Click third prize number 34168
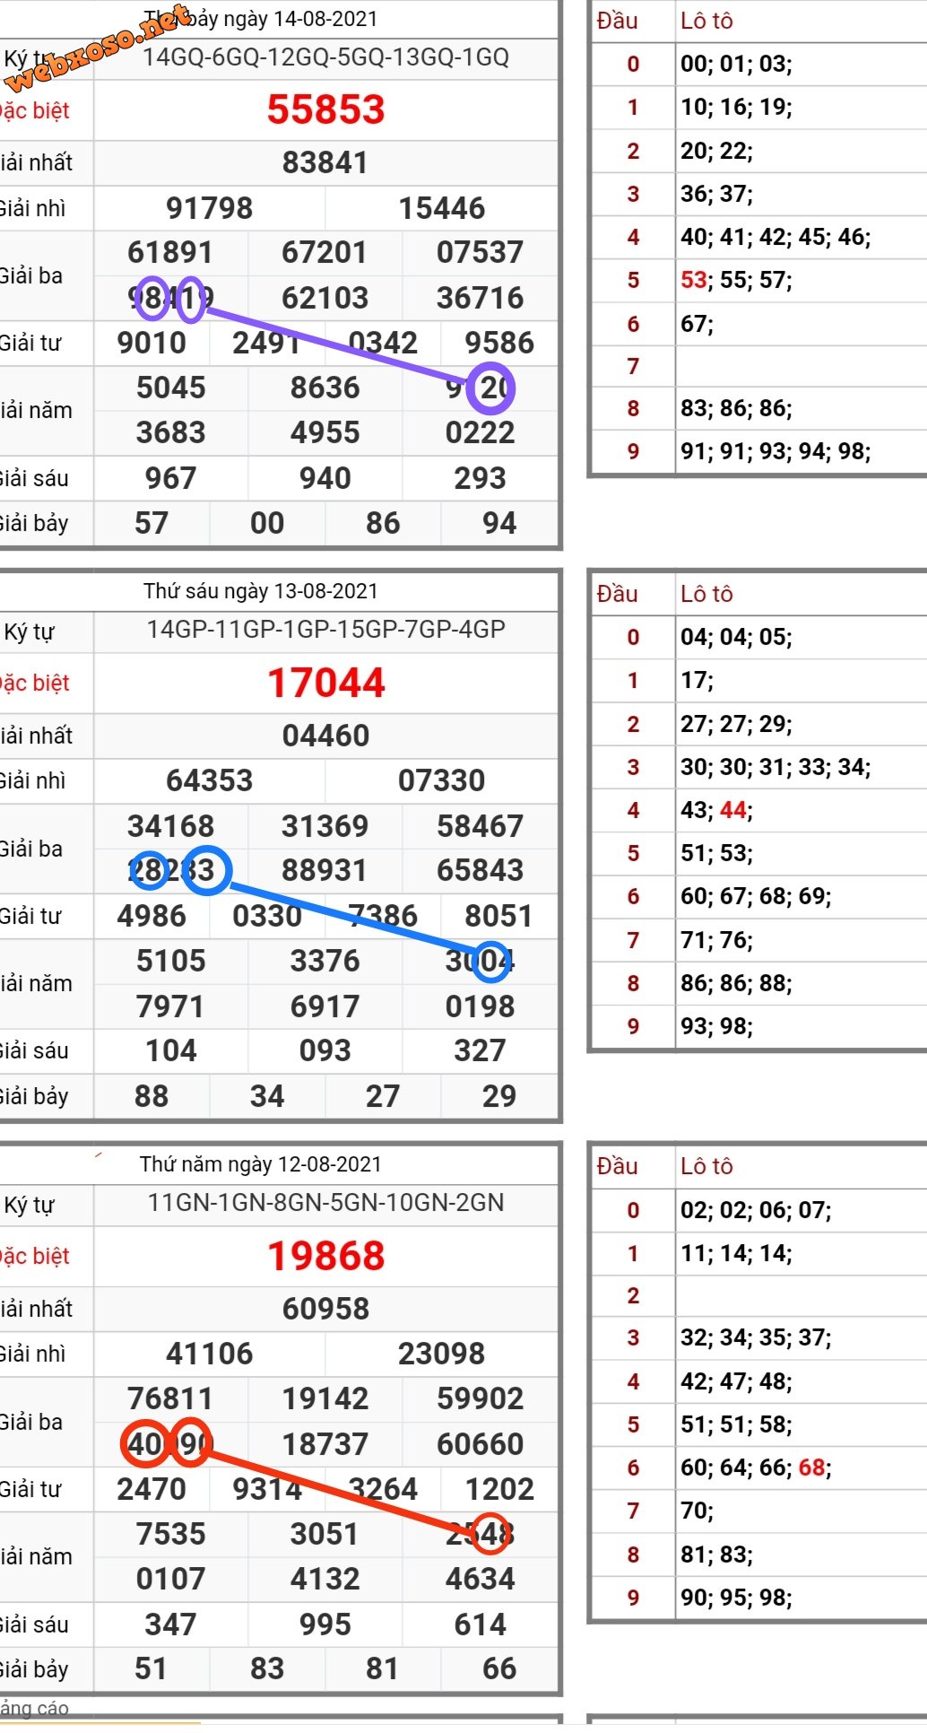Viewport: 927px width, 1733px height. 170,825
